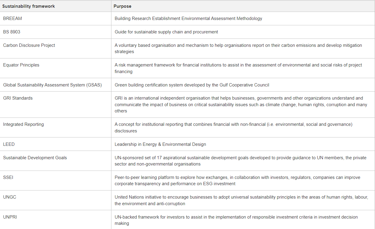
Task: Click the UNPRI framework cell
Action: (10, 217)
